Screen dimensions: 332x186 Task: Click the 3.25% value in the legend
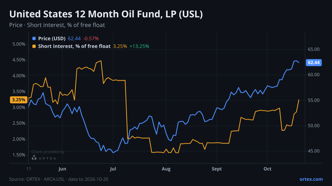pos(120,46)
